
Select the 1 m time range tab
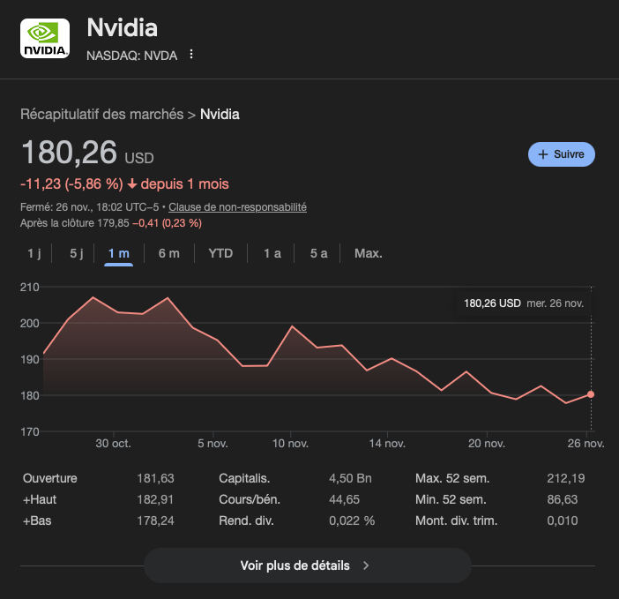[x=118, y=253]
